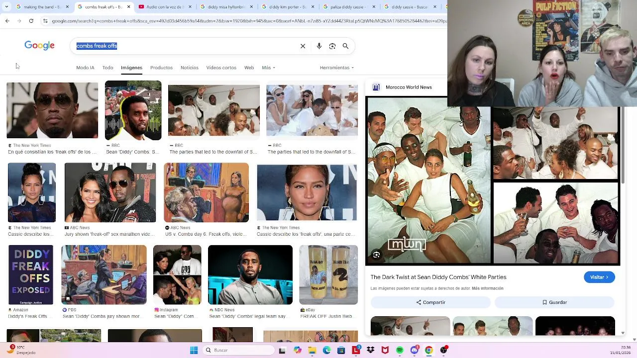Open 'DIDDY FREAK OFFS EXPOSED' Amazon thumbnail

31,275
